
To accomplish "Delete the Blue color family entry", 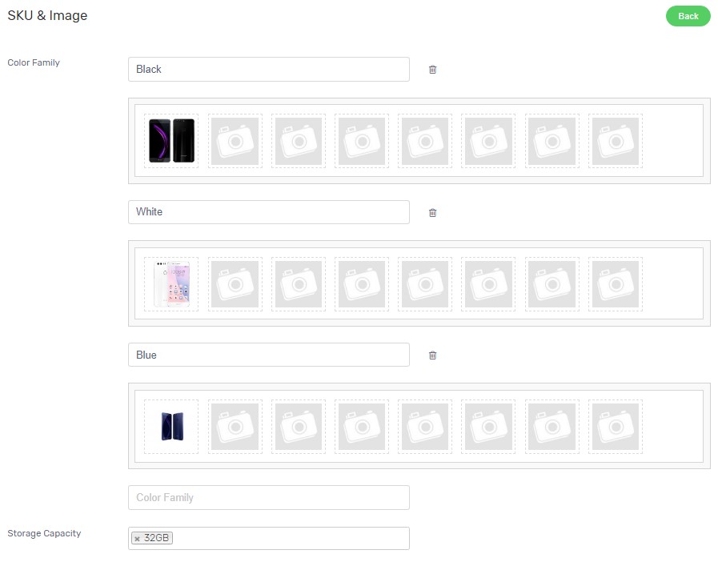I will click(432, 355).
